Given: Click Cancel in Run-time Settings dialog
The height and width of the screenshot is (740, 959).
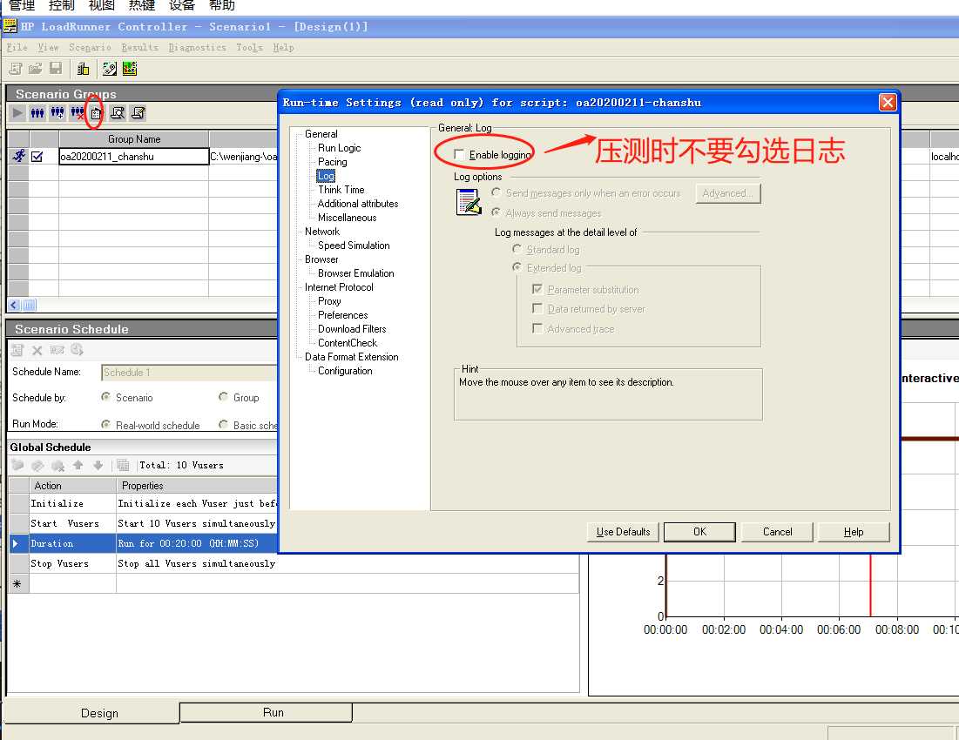Looking at the screenshot, I should (x=777, y=532).
